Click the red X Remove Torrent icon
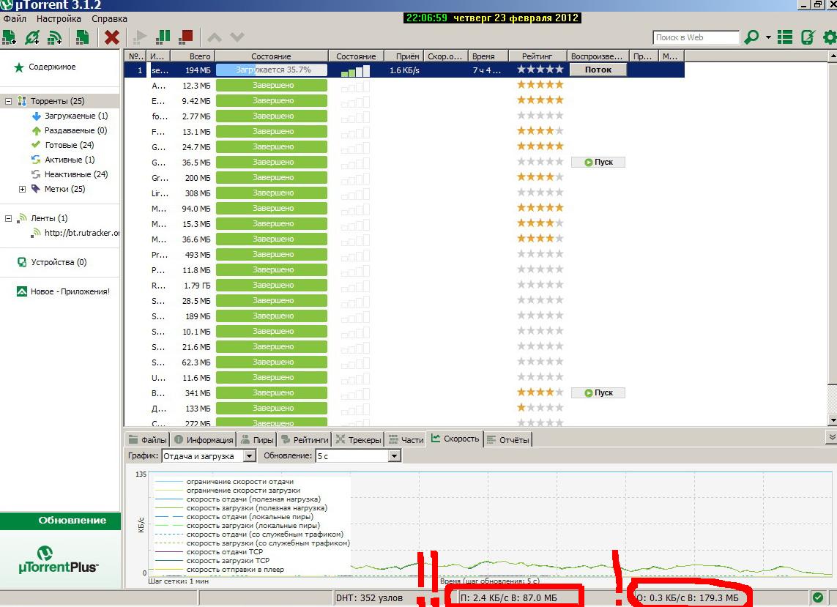Screen dimensions: 837x607 point(111,37)
